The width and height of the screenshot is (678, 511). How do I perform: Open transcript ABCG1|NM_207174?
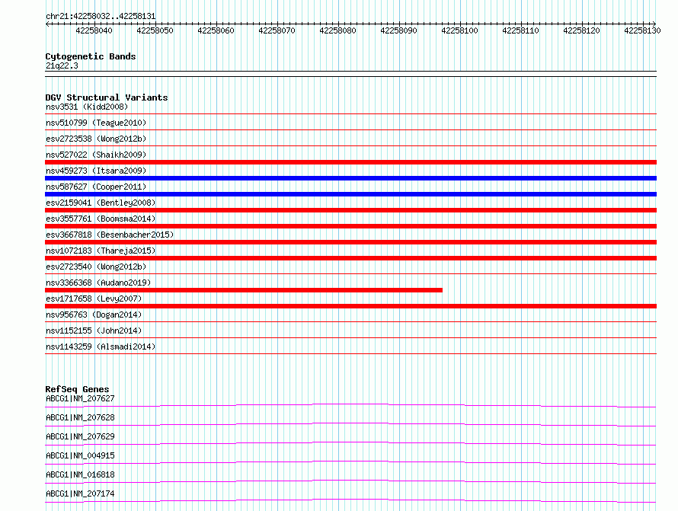tap(80, 493)
